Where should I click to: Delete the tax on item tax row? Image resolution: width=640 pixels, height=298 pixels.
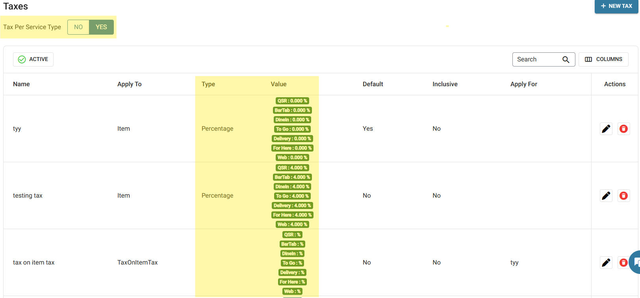[x=623, y=263]
